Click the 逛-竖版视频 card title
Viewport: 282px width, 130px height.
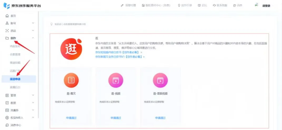tap(160, 94)
